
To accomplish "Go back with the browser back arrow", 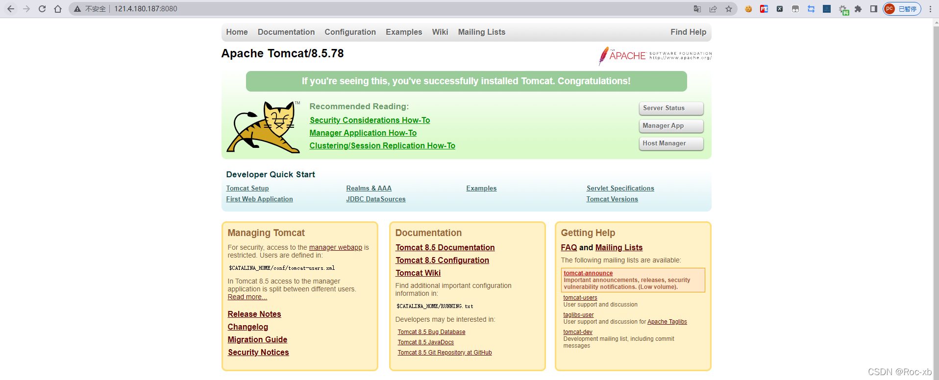I will point(11,9).
